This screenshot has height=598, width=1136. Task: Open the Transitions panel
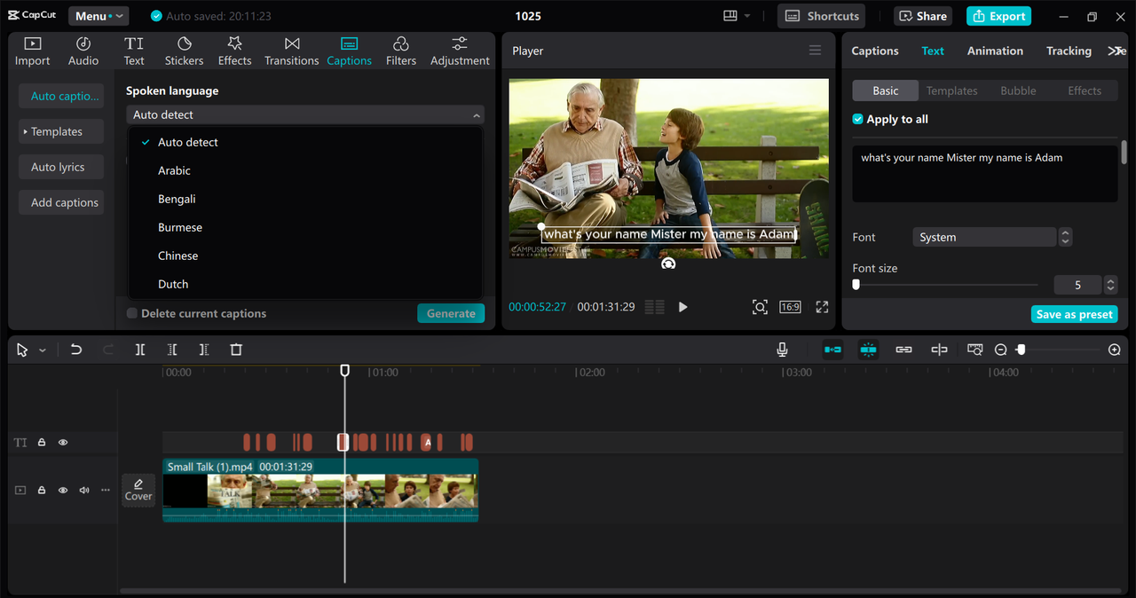pyautogui.click(x=291, y=51)
